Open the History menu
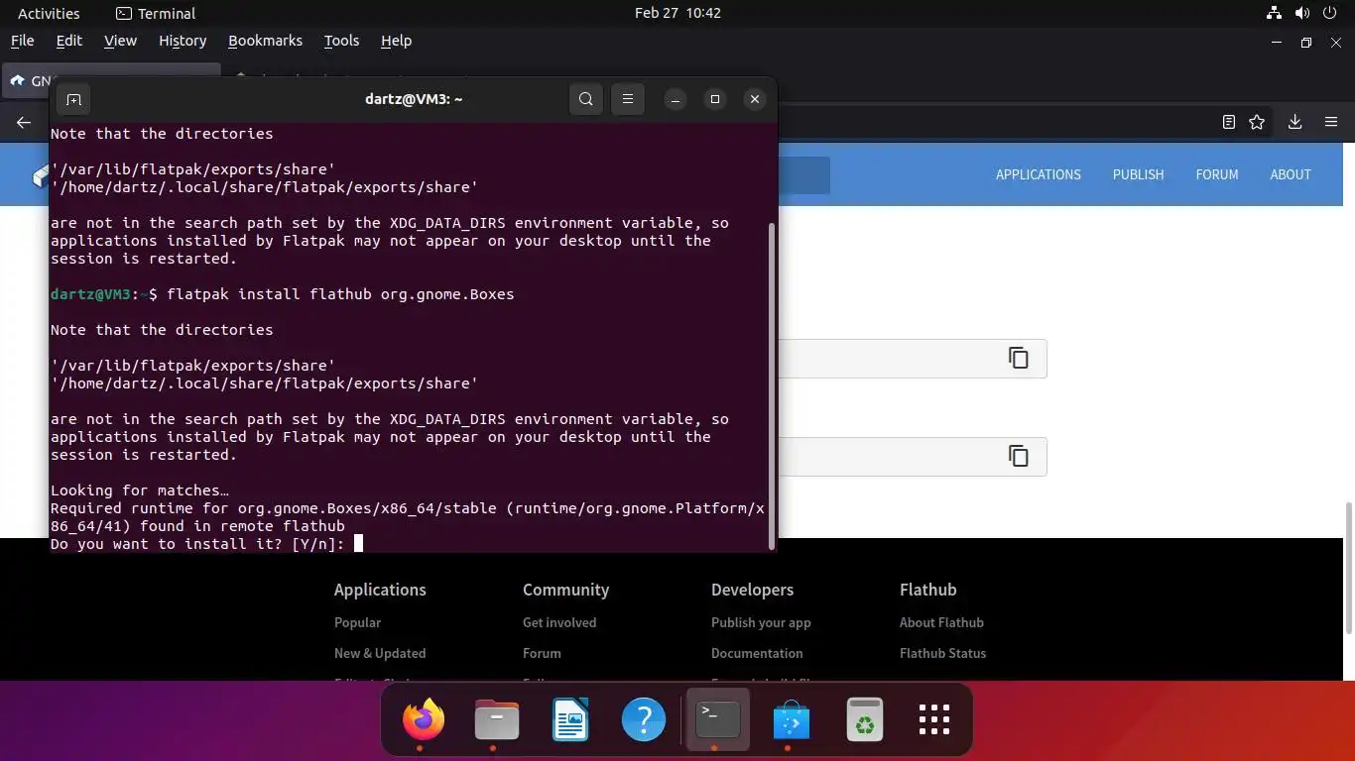This screenshot has width=1355, height=761. pos(183,41)
